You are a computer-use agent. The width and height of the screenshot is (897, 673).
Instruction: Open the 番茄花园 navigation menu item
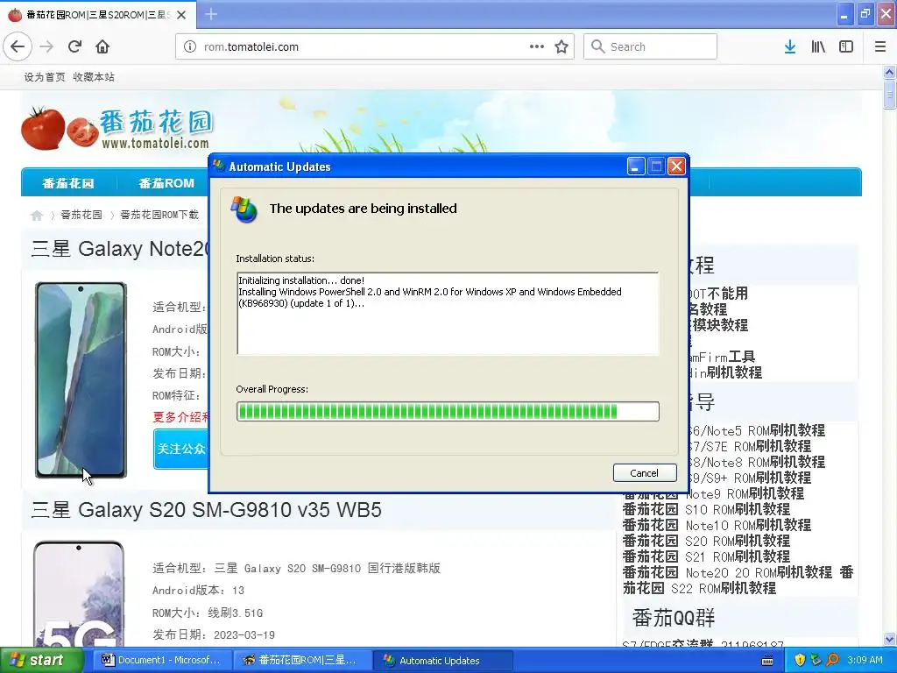point(68,183)
